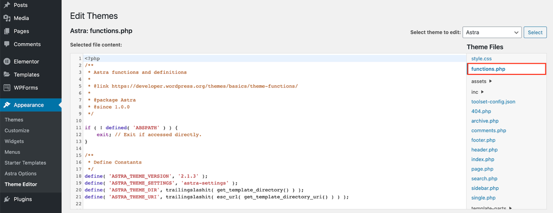Expand the inc folder
This screenshot has height=213, width=553.
pos(477,92)
